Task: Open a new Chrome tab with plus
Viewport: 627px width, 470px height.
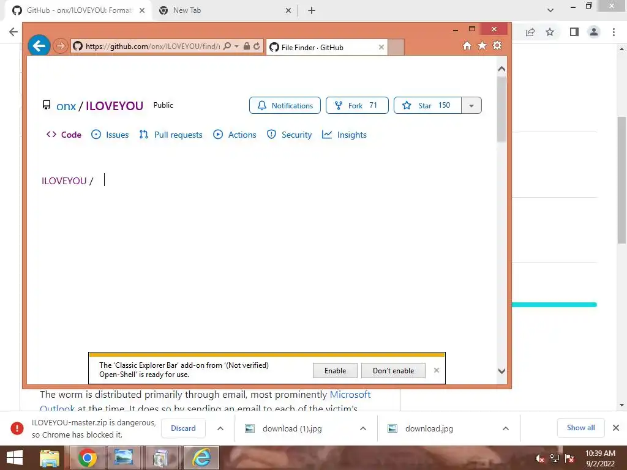Action: tap(312, 10)
